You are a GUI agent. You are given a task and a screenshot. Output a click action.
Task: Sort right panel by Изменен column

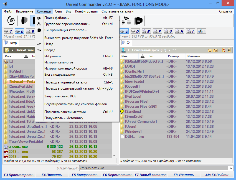pyautogui.click(x=209, y=56)
